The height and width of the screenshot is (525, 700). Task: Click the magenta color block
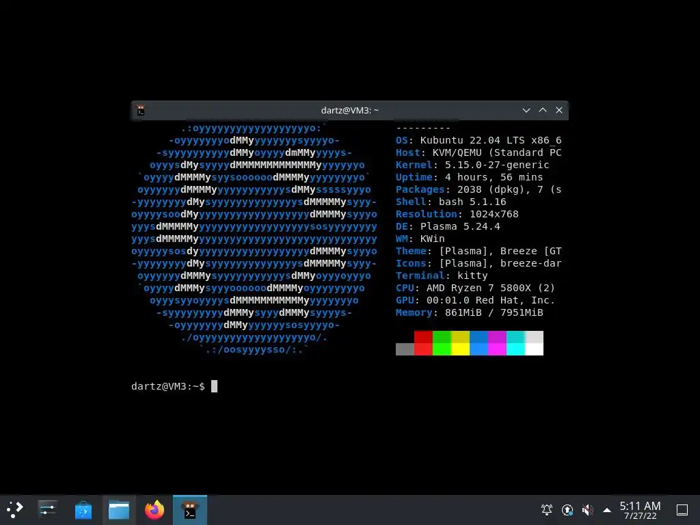(x=498, y=349)
